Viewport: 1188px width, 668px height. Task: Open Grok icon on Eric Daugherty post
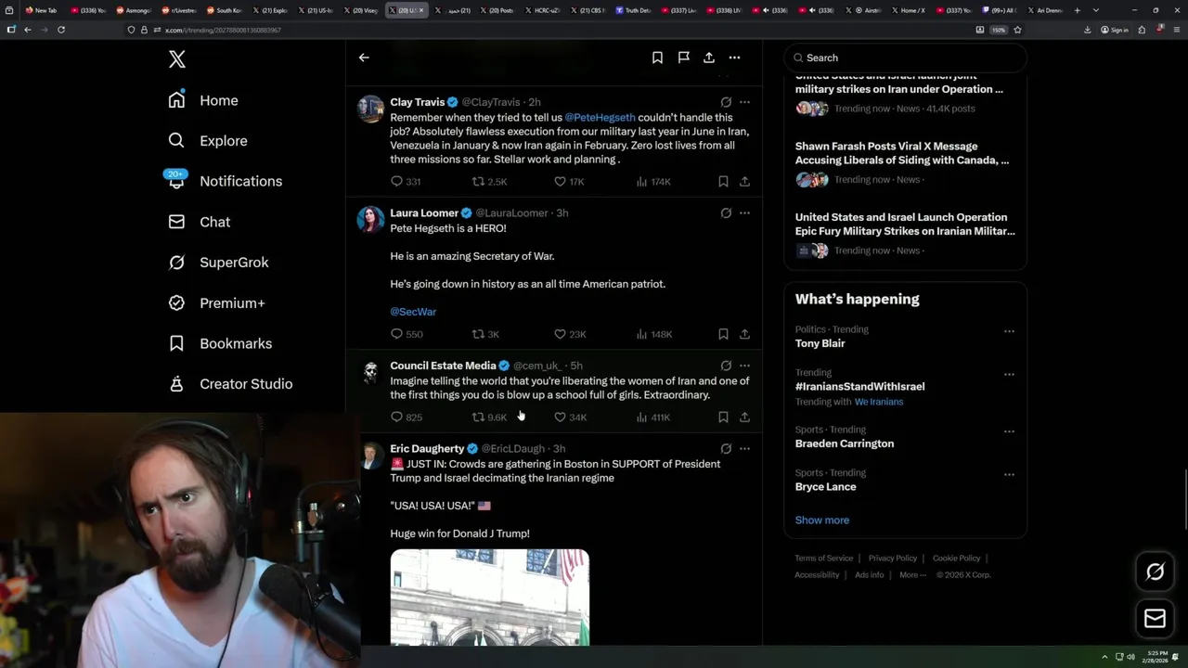(726, 448)
